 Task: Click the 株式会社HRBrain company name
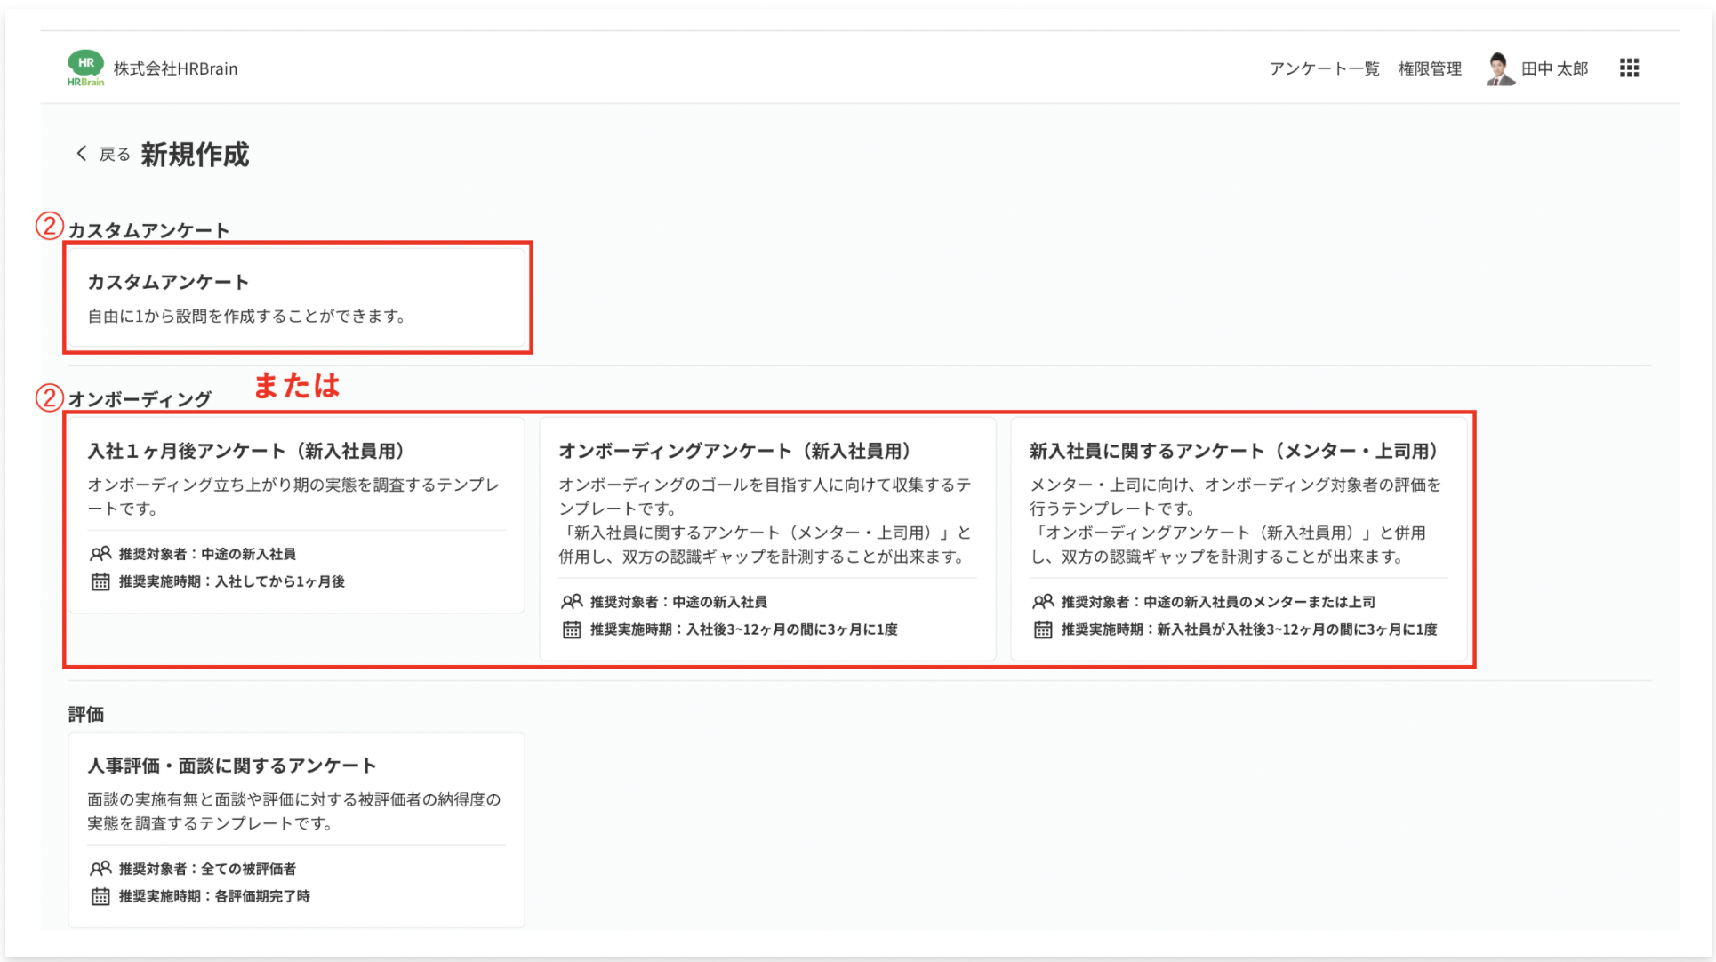[175, 68]
